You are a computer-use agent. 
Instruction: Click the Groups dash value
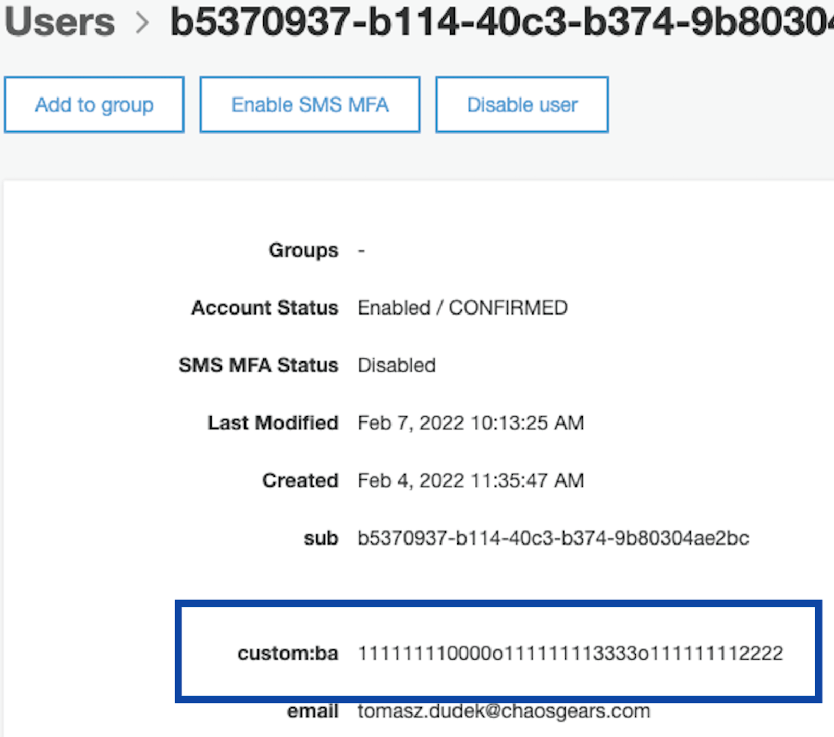coord(362,250)
